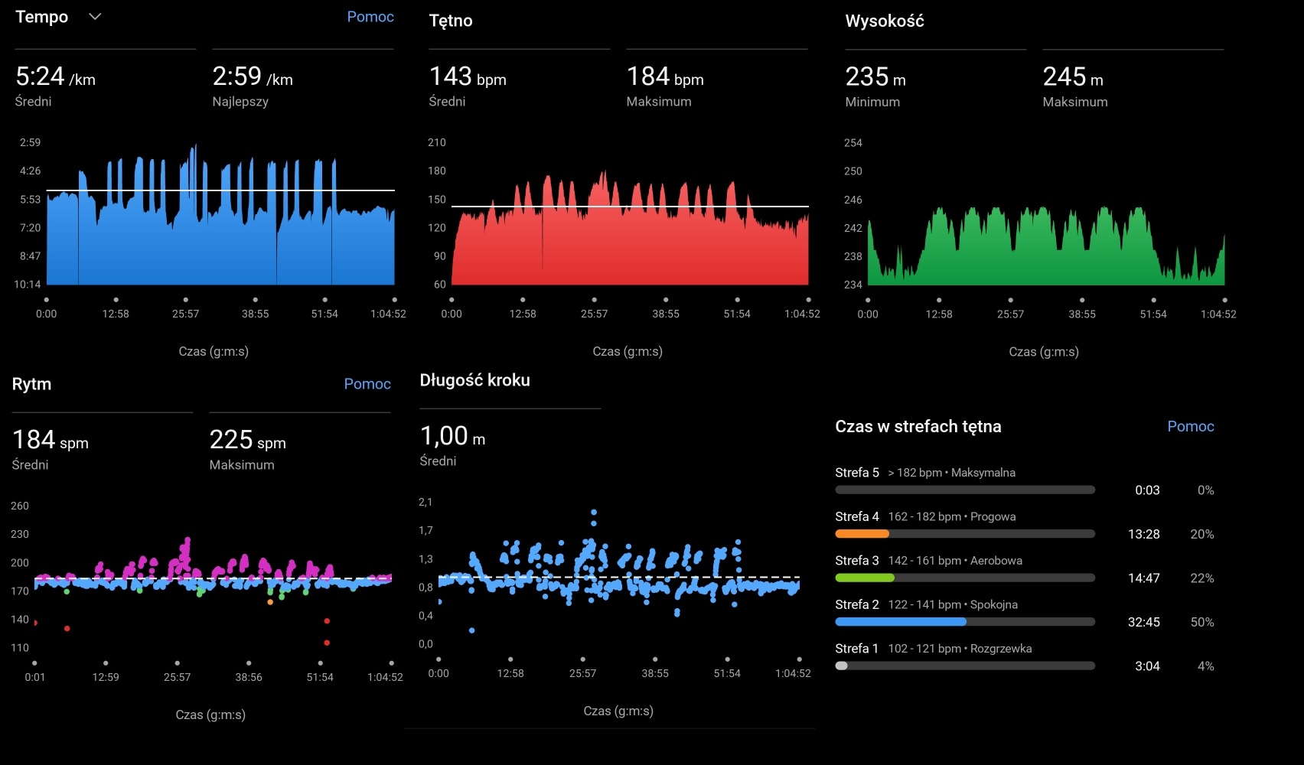1304x765 pixels.
Task: Open Pomoc link beside Rytm
Action: pyautogui.click(x=367, y=384)
